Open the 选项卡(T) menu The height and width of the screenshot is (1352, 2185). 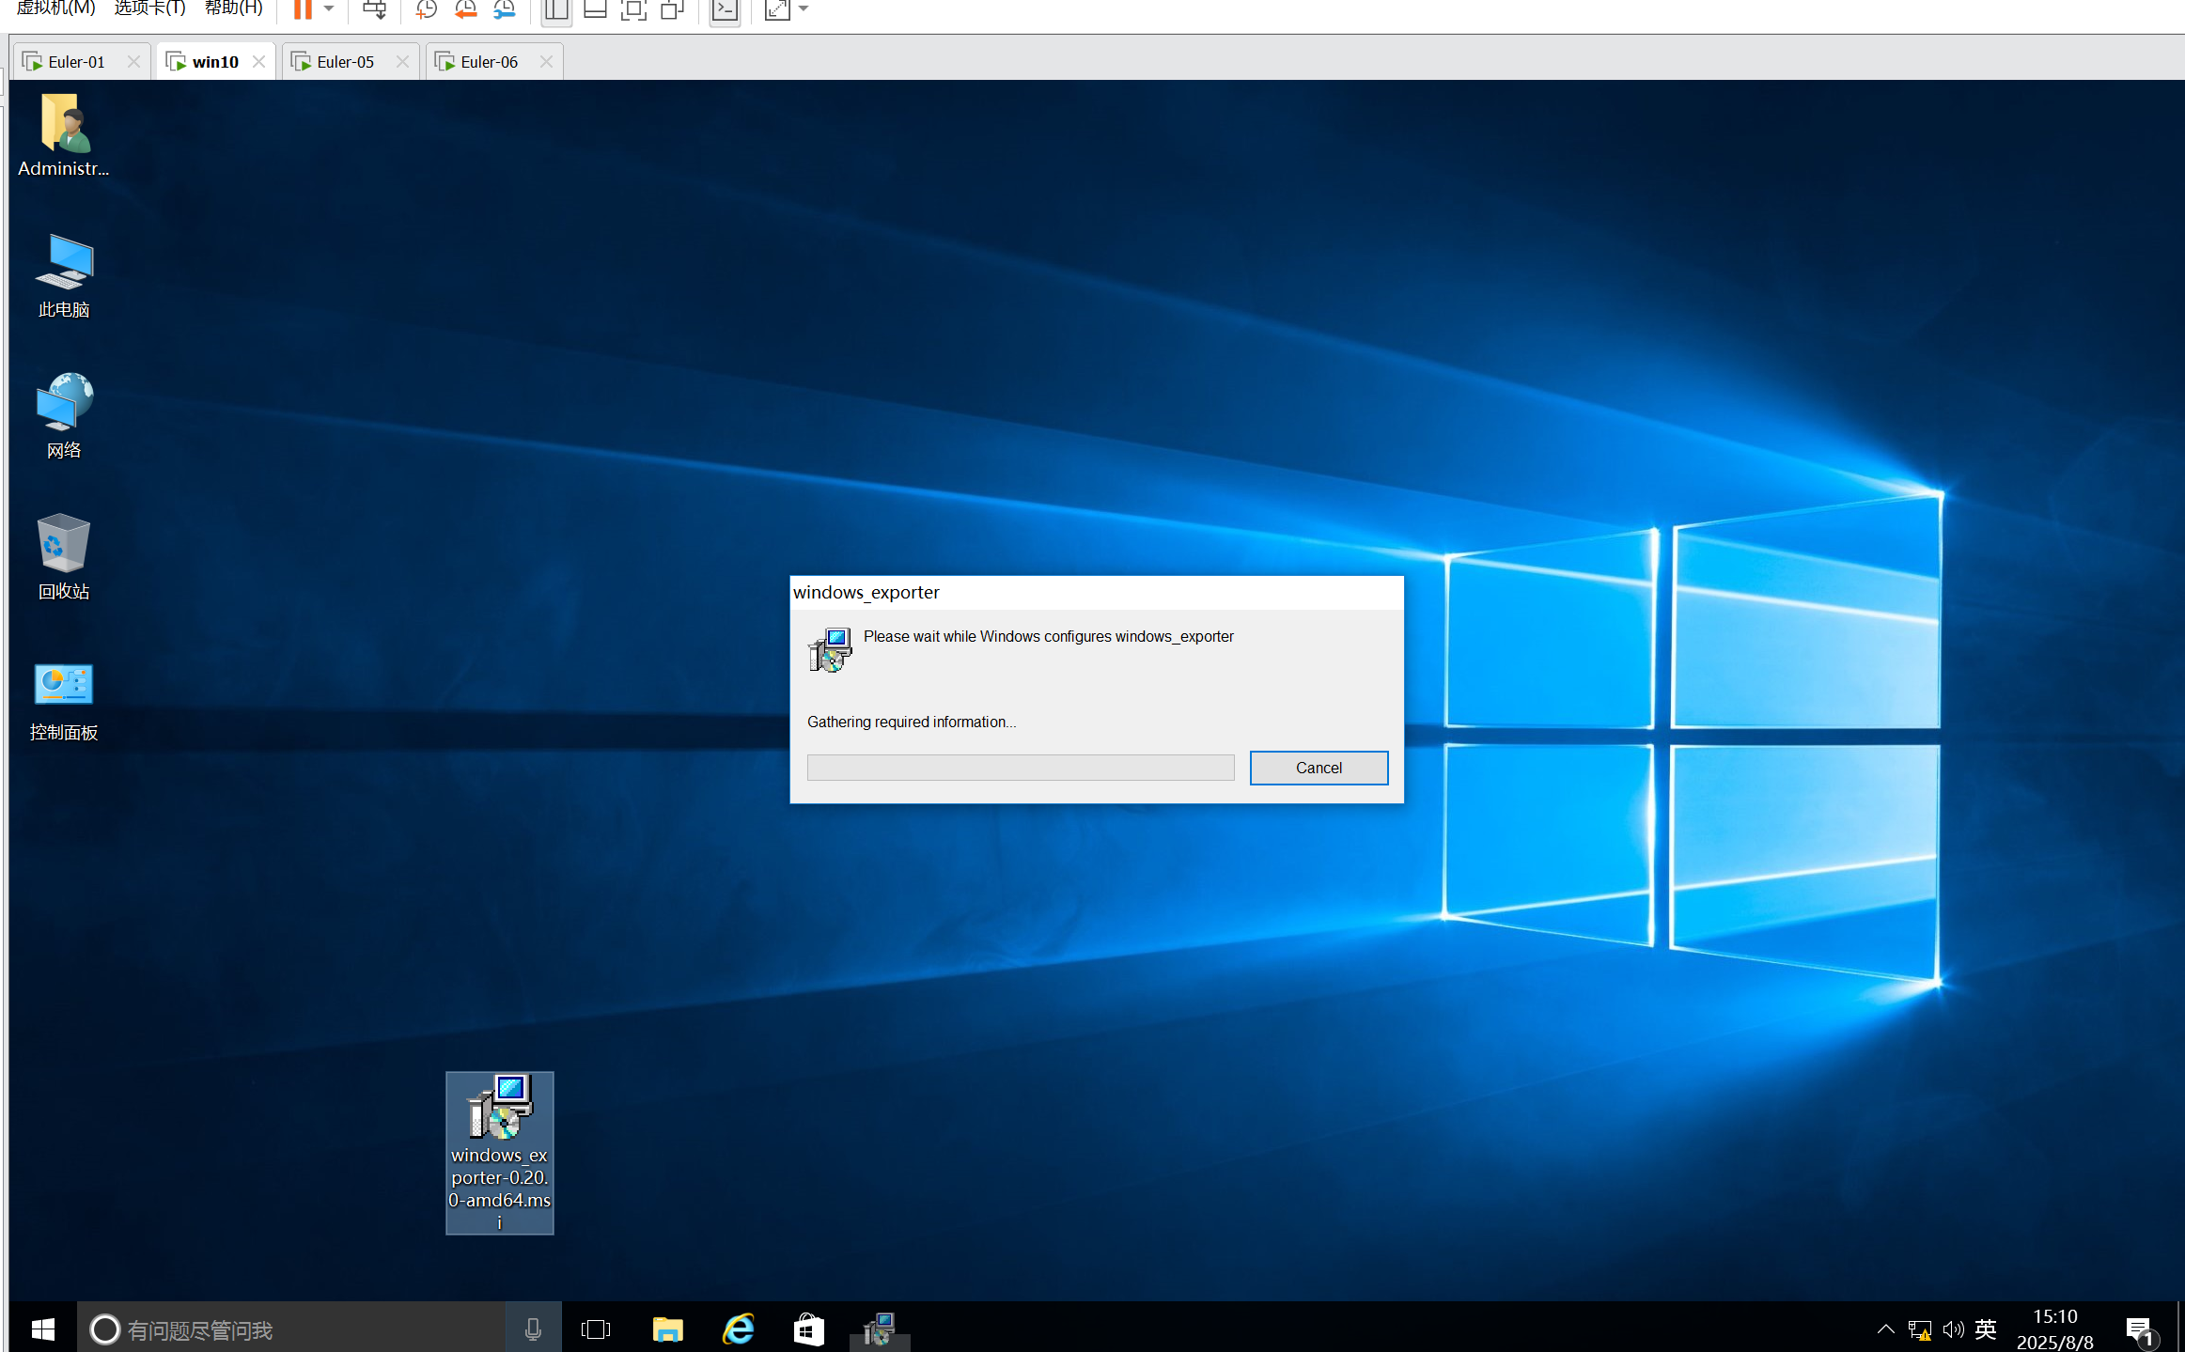pyautogui.click(x=150, y=8)
